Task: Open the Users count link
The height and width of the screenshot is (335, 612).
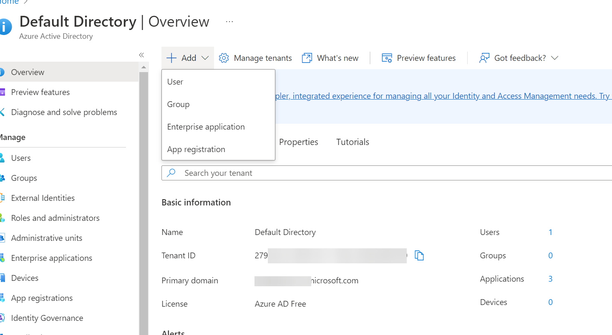Action: tap(550, 232)
